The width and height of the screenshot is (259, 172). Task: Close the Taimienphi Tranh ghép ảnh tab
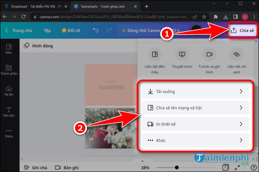135,7
